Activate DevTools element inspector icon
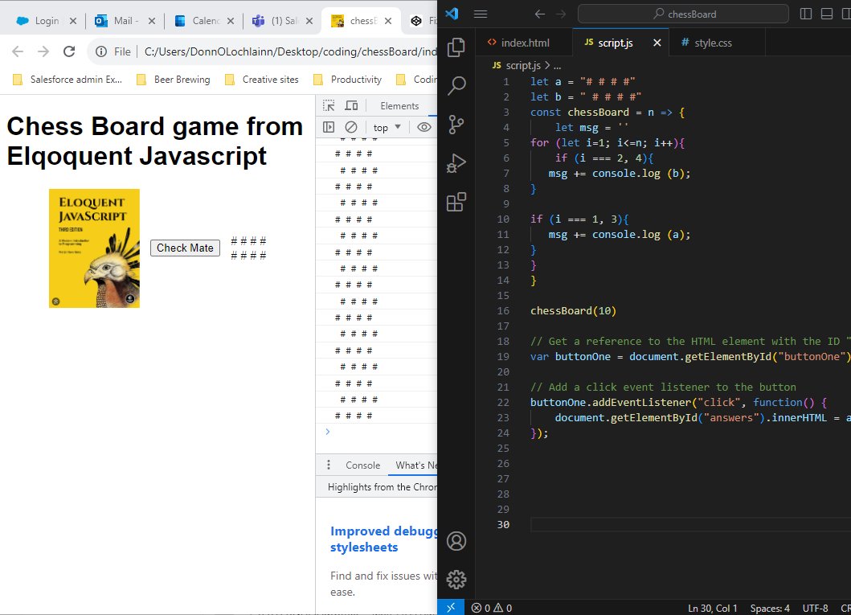 329,105
